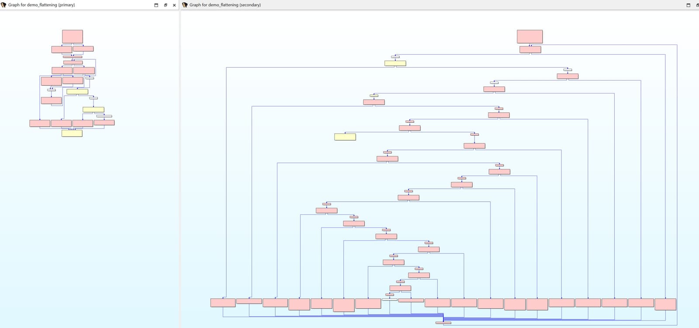Click the IDA icon in secondary graph title bar
Viewport: 699px width, 328px height.
185,5
